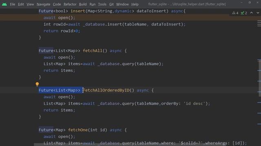Click 'return rowId>0;' line
Image resolution: width=261 pixels, height=146 pixels.
[62, 31]
